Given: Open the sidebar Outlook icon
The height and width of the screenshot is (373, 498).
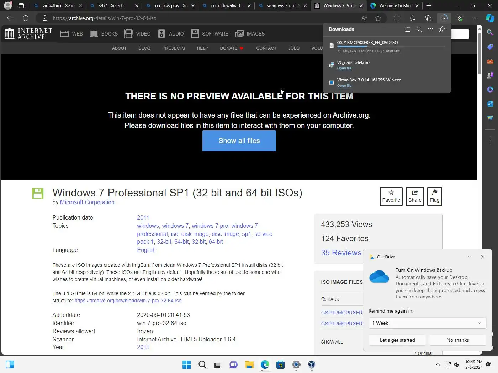Looking at the screenshot, I should [x=490, y=104].
